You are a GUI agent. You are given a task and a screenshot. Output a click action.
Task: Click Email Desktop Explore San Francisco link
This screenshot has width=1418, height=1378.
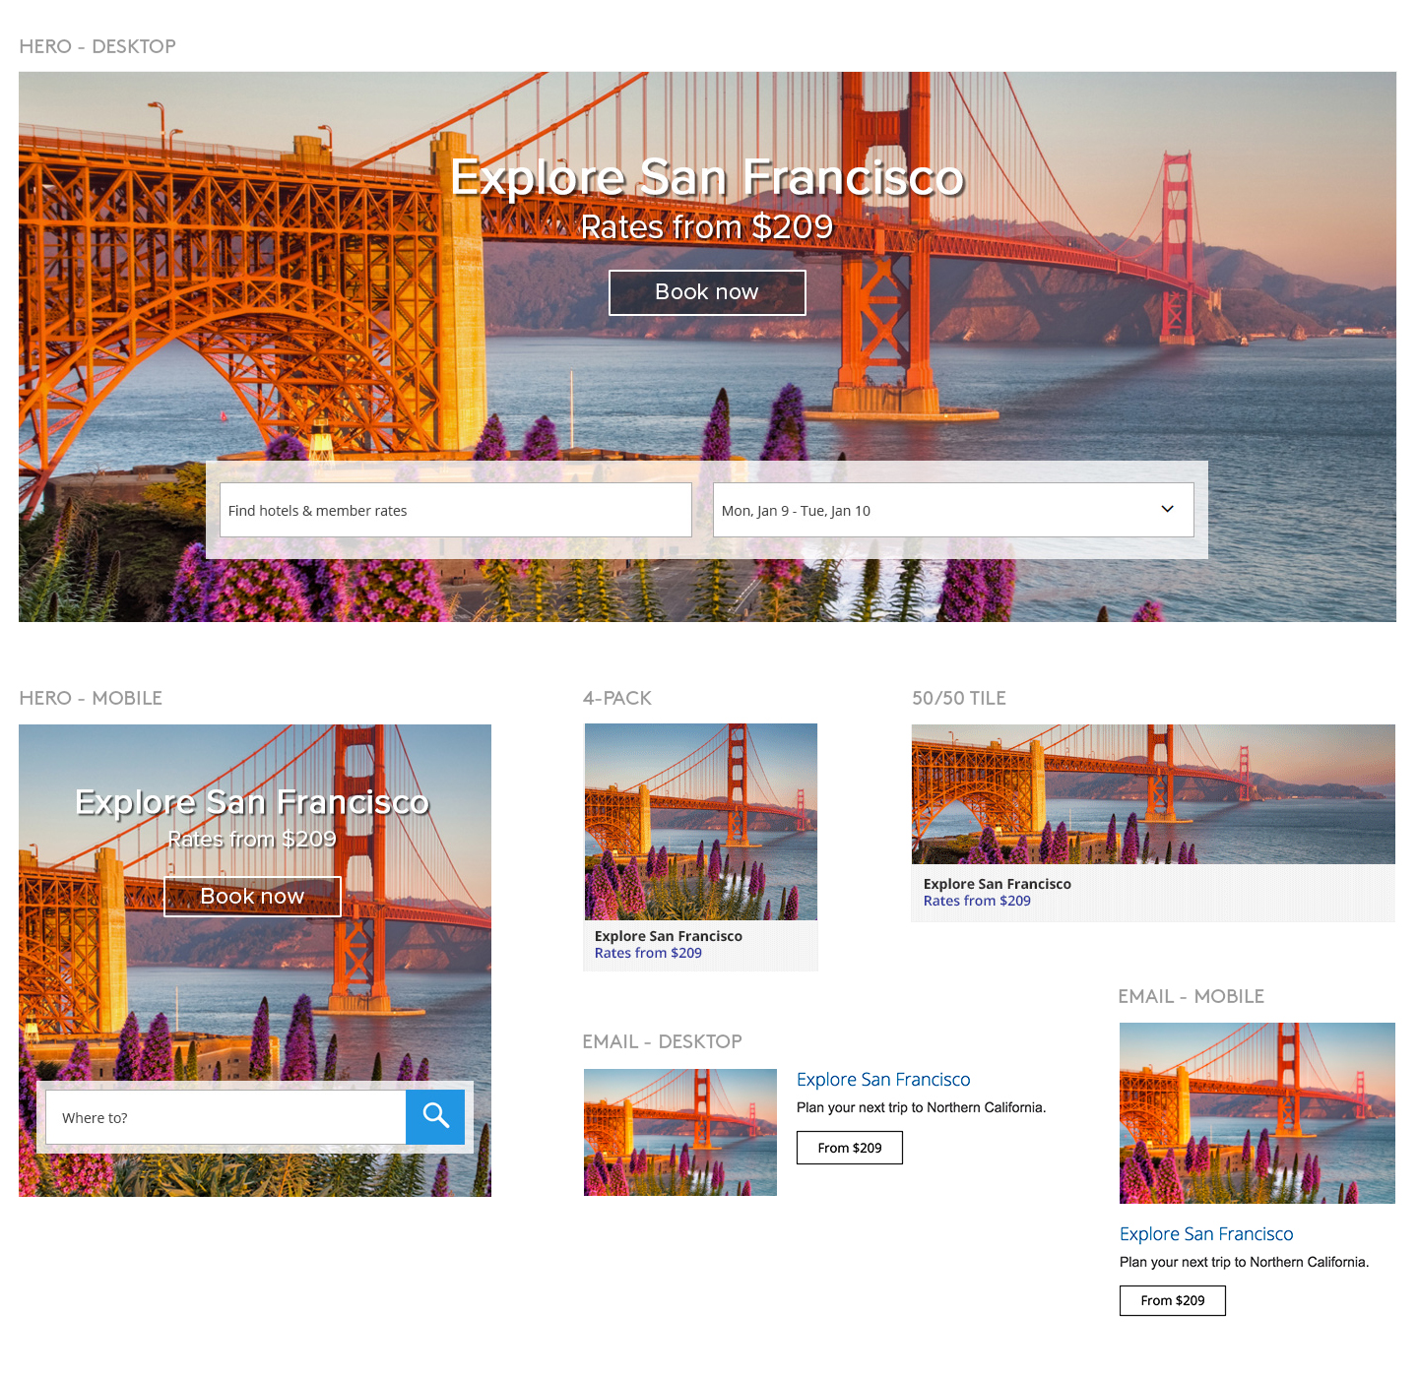click(x=883, y=1080)
